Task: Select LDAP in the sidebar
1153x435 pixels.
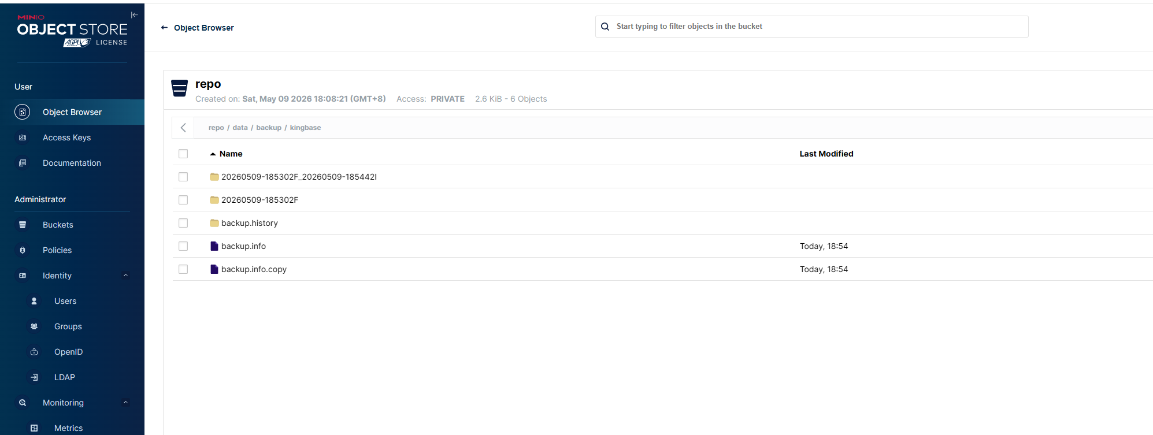Action: click(65, 377)
